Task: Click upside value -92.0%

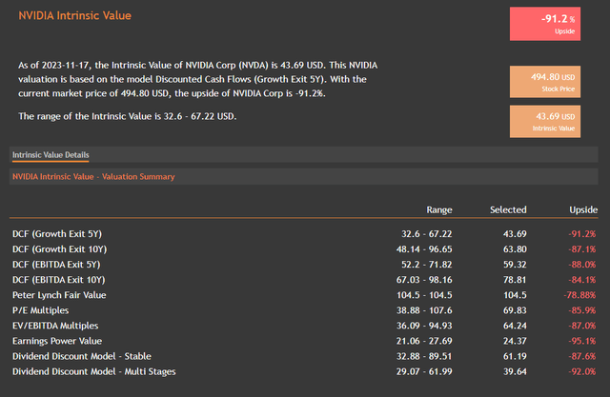Action: (582, 371)
